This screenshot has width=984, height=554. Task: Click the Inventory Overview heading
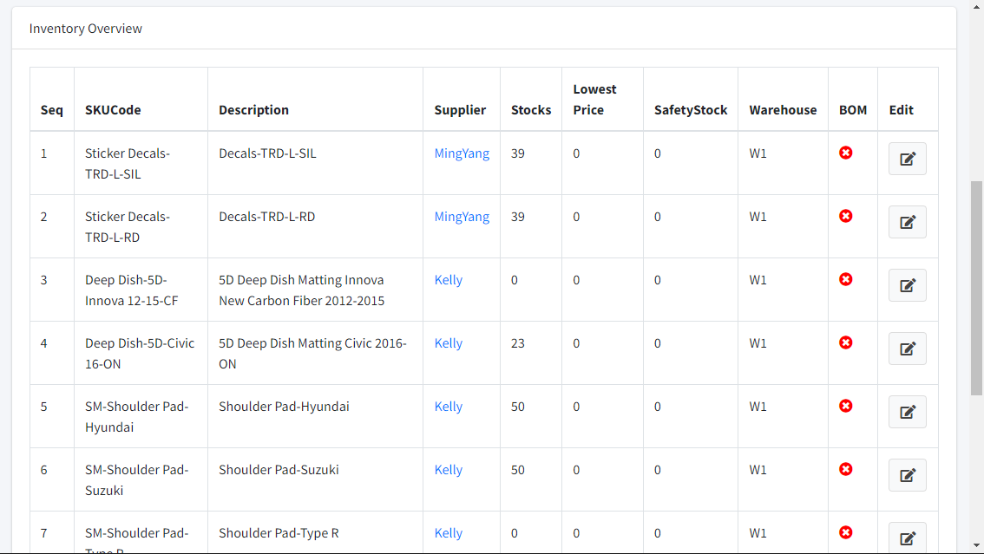pyautogui.click(x=85, y=29)
